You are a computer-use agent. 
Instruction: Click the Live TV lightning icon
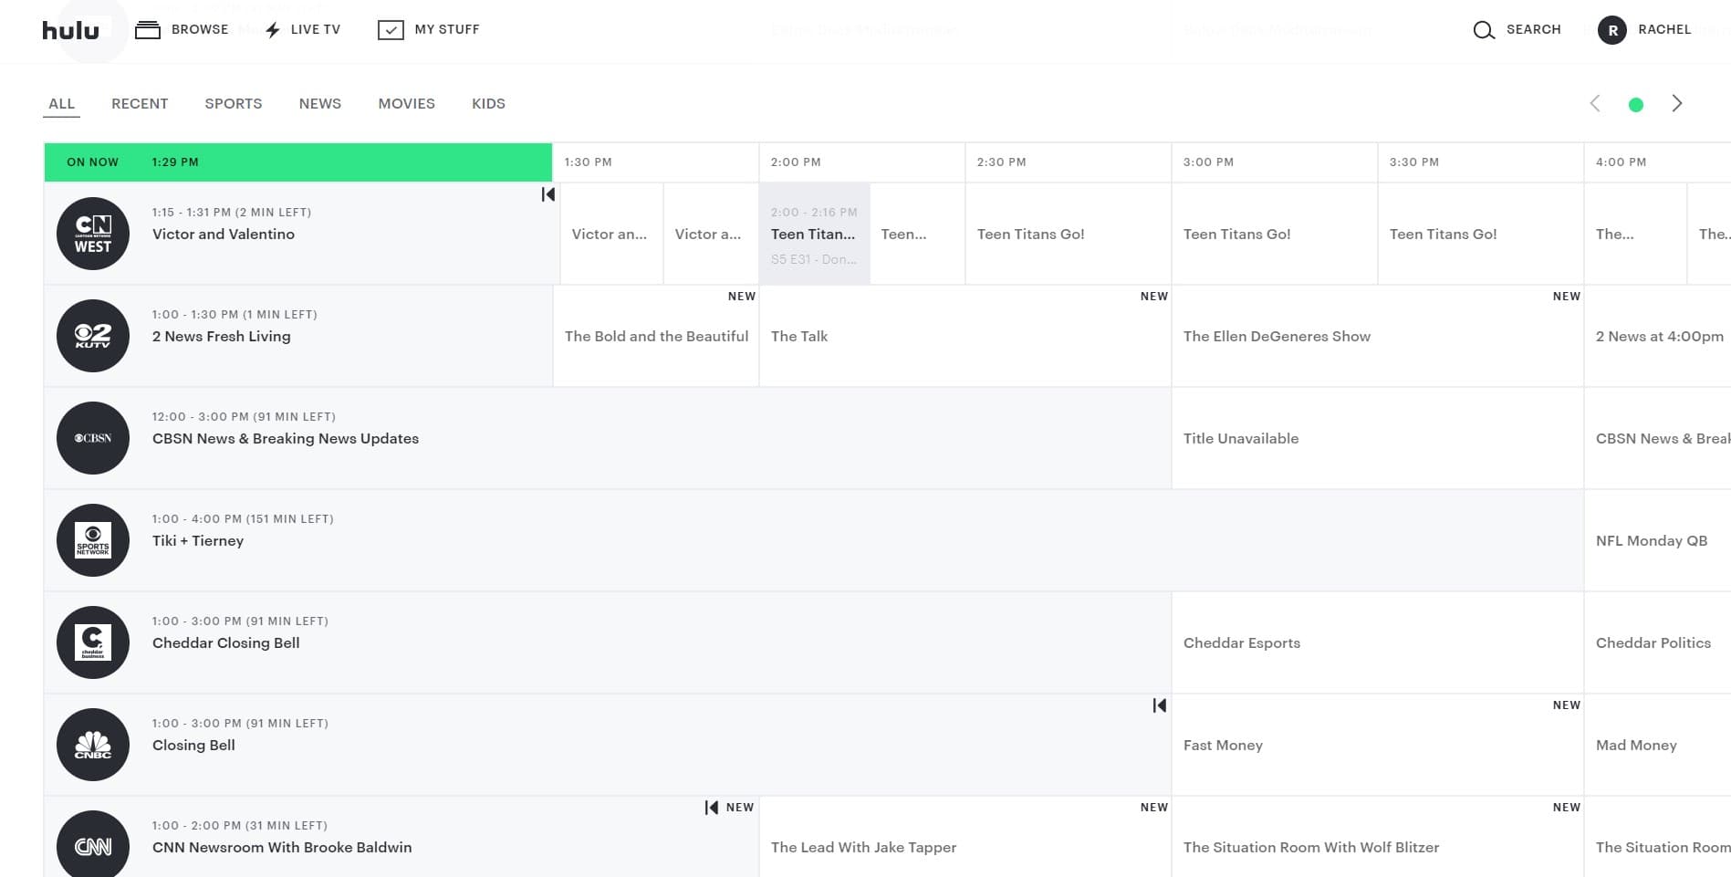click(273, 30)
